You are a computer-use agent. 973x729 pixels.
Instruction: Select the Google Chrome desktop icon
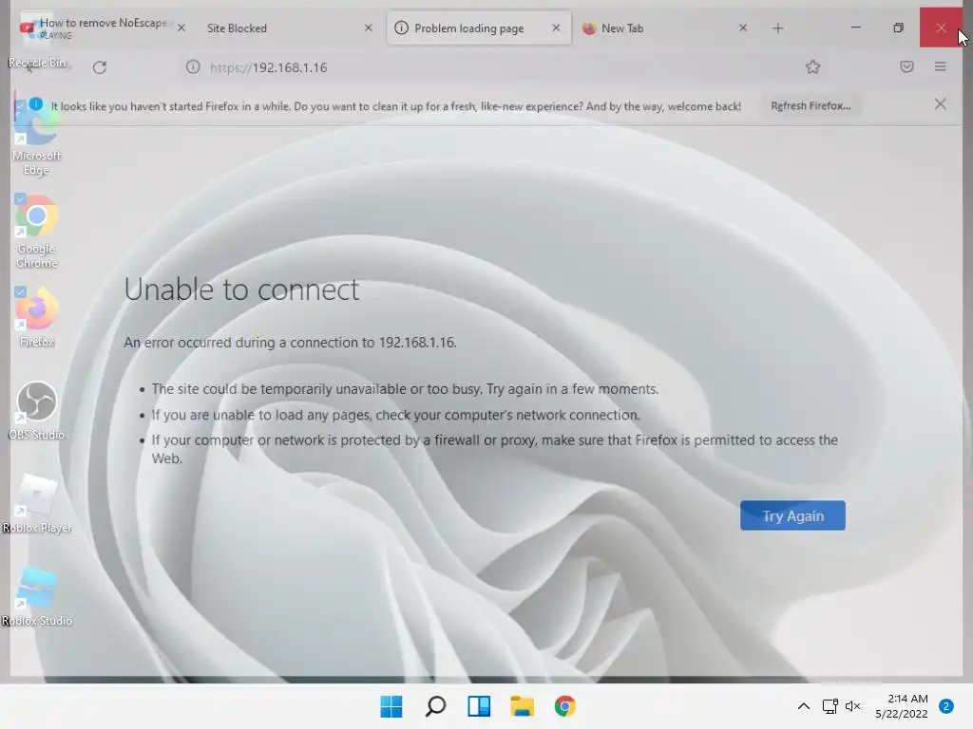coord(36,231)
